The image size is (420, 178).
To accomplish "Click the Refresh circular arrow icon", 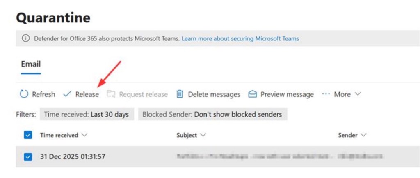I will point(24,94).
